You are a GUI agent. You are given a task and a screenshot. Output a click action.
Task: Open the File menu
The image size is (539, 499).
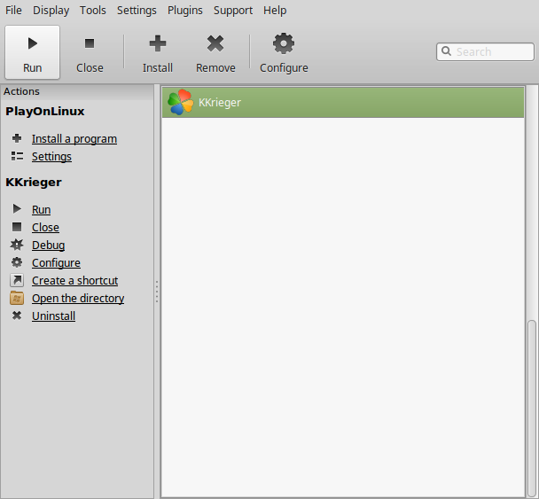click(x=13, y=11)
